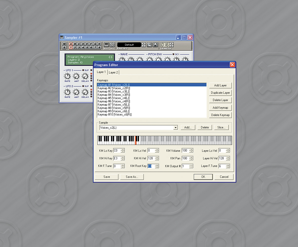Adjust the KM Lo Vel spinner
298x247 pixels.
click(157, 150)
